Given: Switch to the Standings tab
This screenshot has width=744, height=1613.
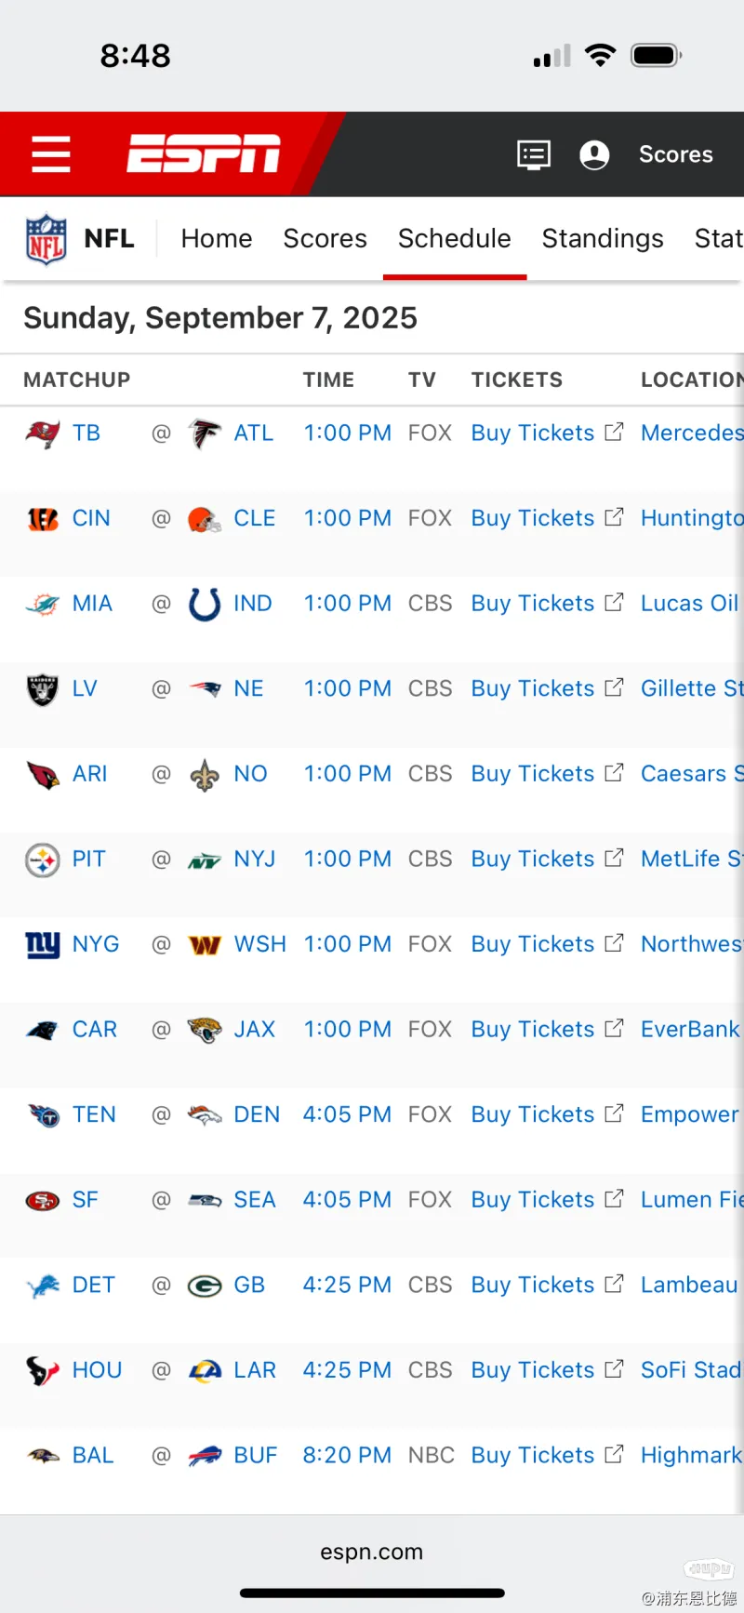Looking at the screenshot, I should [x=603, y=238].
